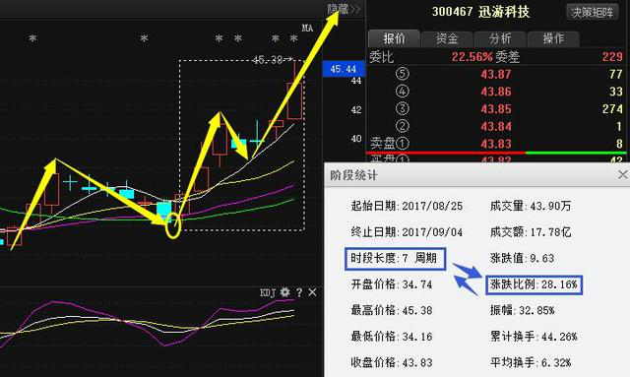Click the 45.44 price marker on axis
The image size is (630, 377).
coord(344,69)
